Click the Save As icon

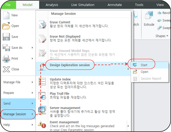(6, 48)
